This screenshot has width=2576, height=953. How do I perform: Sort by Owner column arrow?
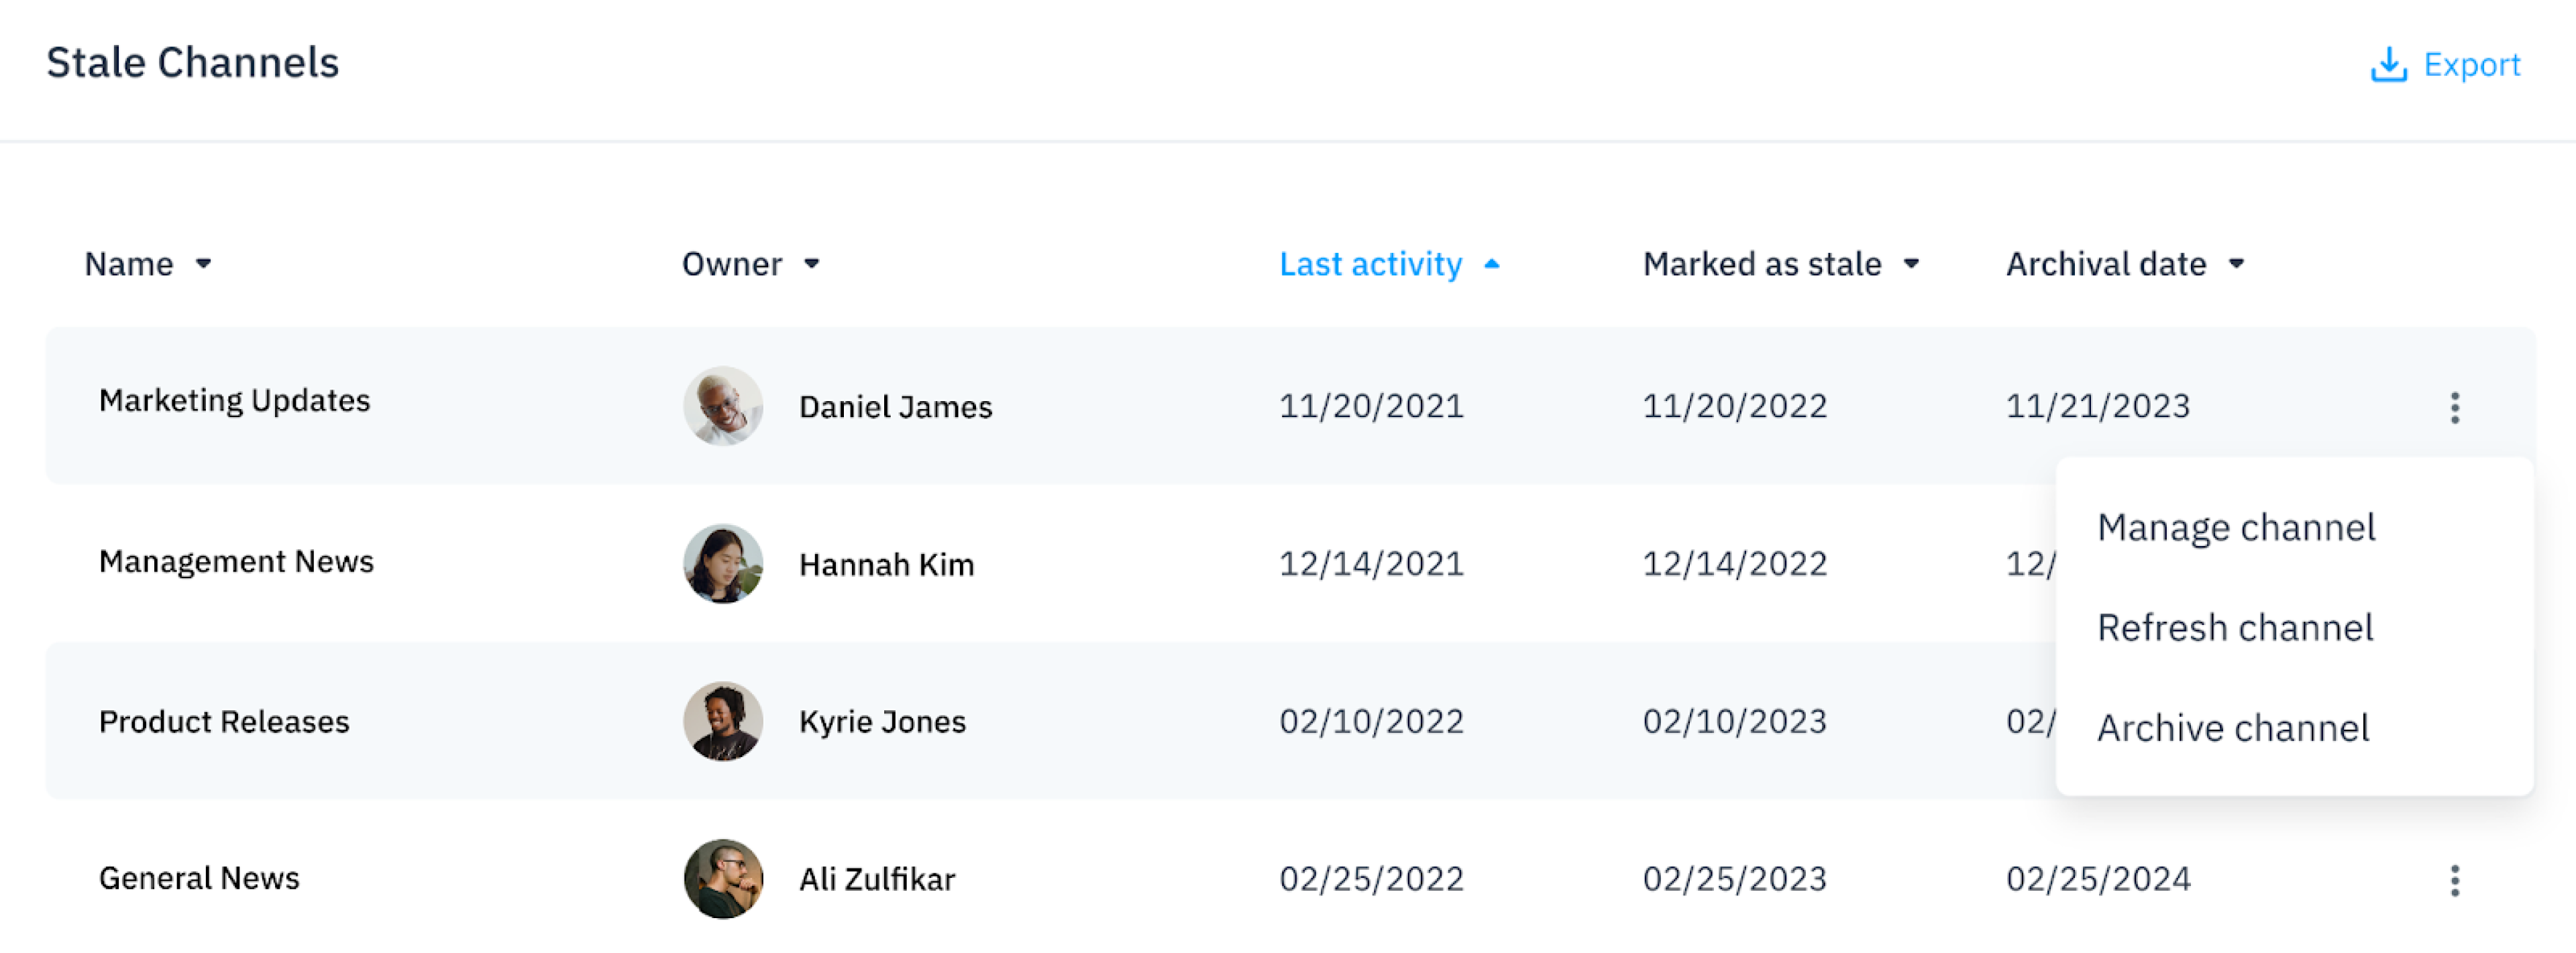[812, 264]
